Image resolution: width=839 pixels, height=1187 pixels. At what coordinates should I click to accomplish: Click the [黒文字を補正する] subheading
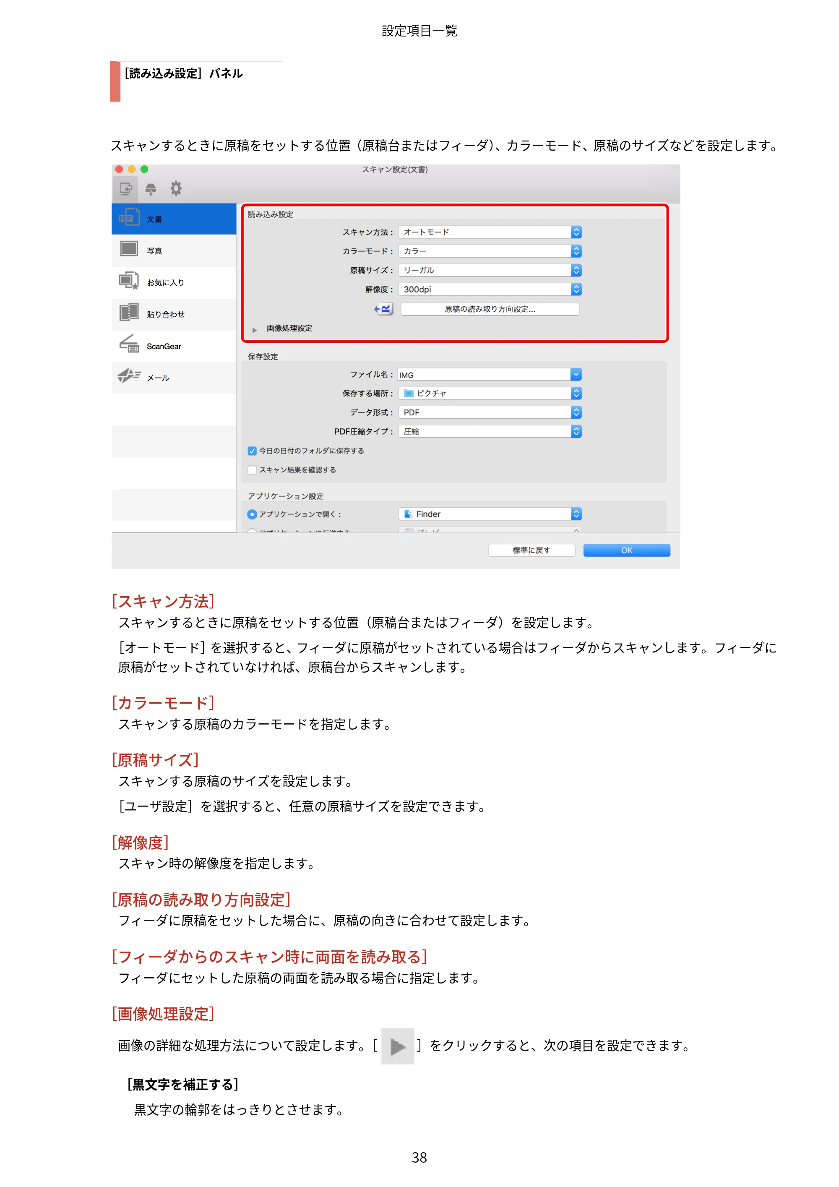point(182,1085)
